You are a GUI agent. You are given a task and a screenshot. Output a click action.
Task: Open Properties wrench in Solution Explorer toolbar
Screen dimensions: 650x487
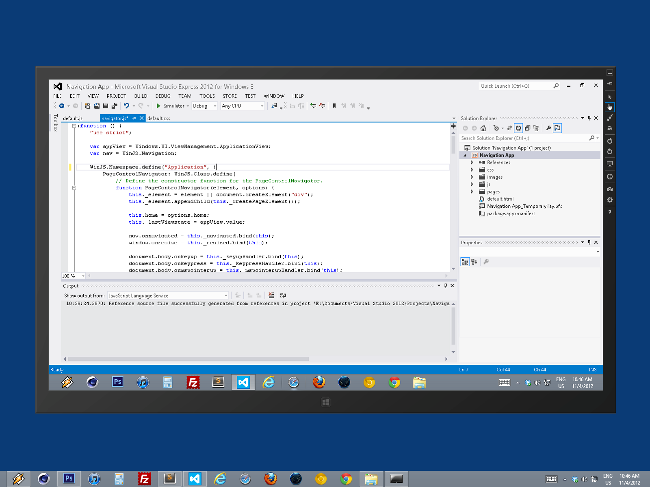tap(548, 128)
